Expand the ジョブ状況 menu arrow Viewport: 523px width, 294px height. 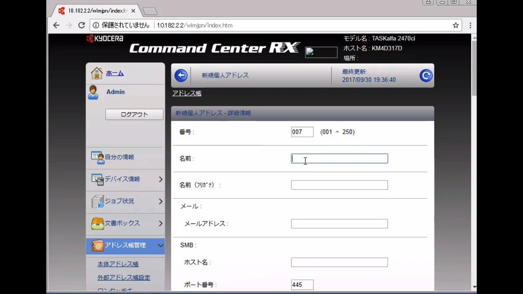(161, 201)
